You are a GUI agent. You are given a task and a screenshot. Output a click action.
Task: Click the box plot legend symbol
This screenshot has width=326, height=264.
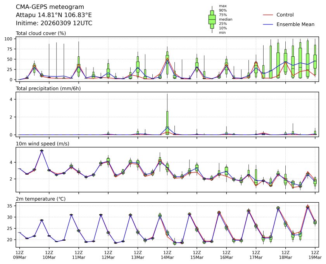[212, 19]
